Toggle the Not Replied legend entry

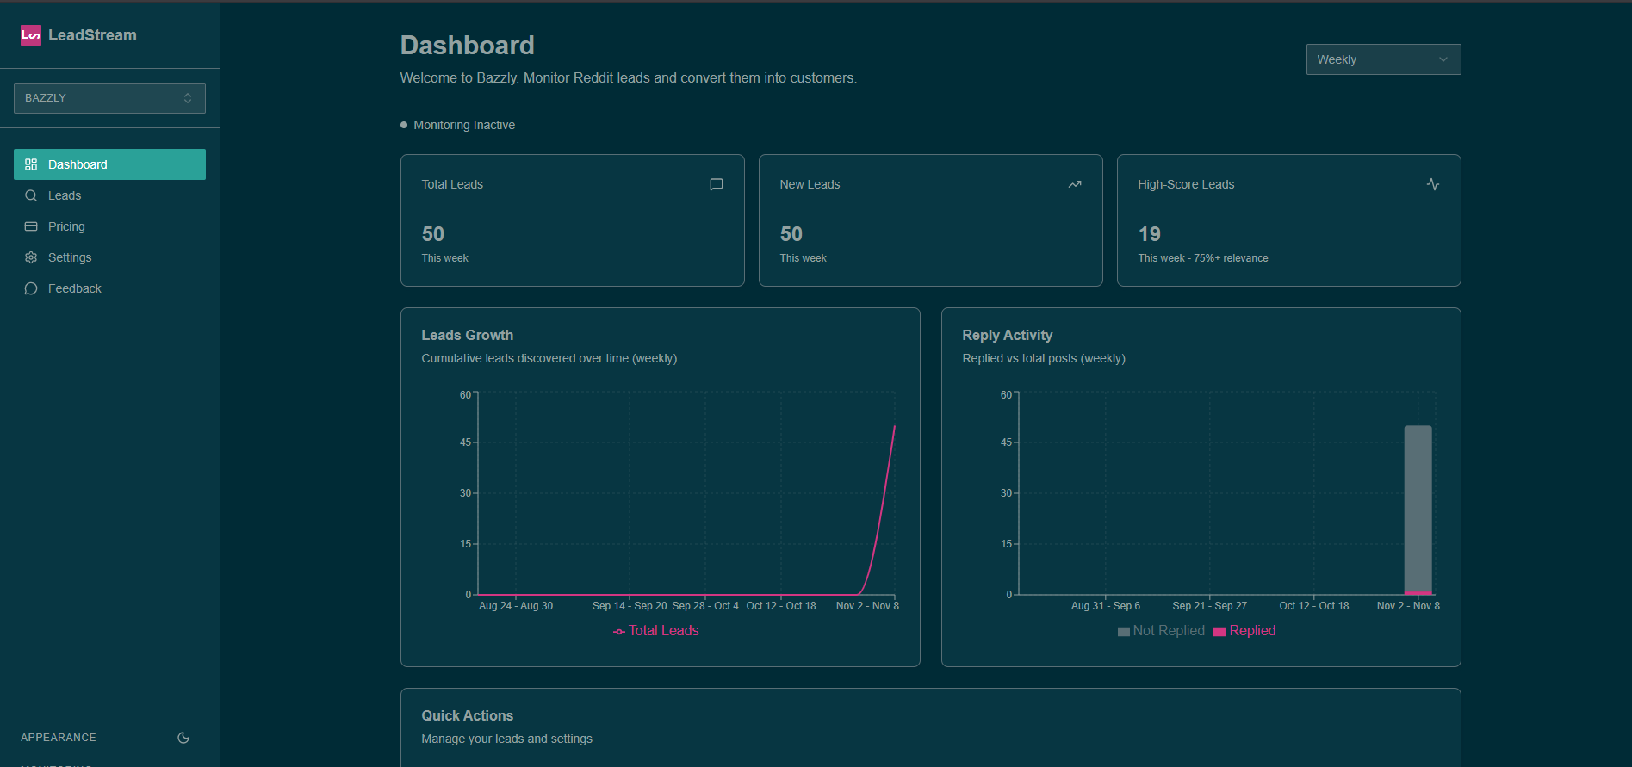[x=1161, y=631]
